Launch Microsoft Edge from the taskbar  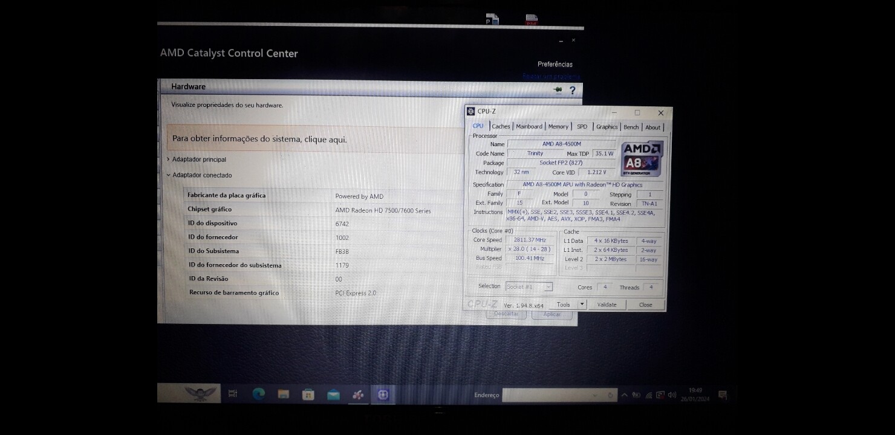(x=258, y=395)
